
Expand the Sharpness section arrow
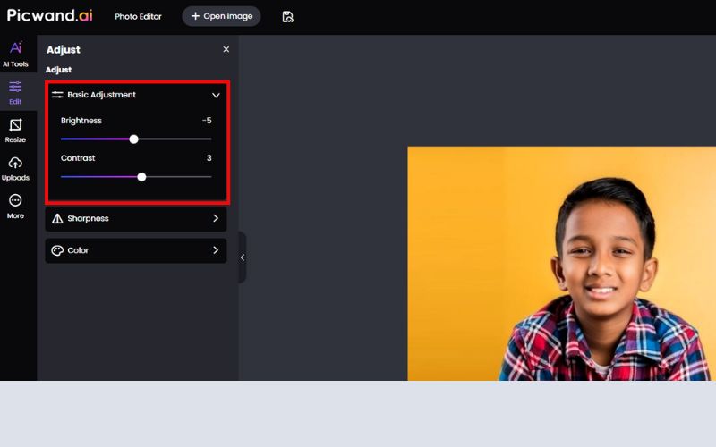point(216,218)
